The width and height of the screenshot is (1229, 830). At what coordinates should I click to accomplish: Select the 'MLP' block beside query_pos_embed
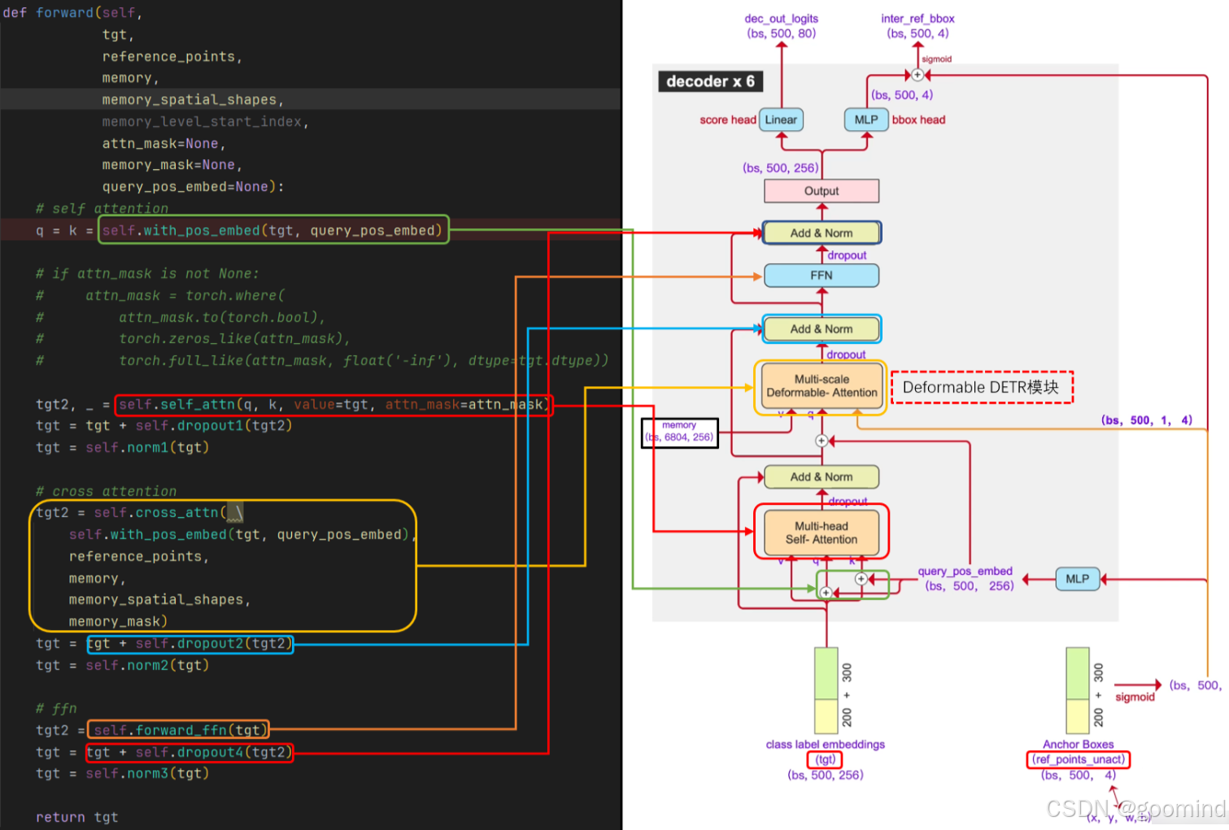(1078, 579)
